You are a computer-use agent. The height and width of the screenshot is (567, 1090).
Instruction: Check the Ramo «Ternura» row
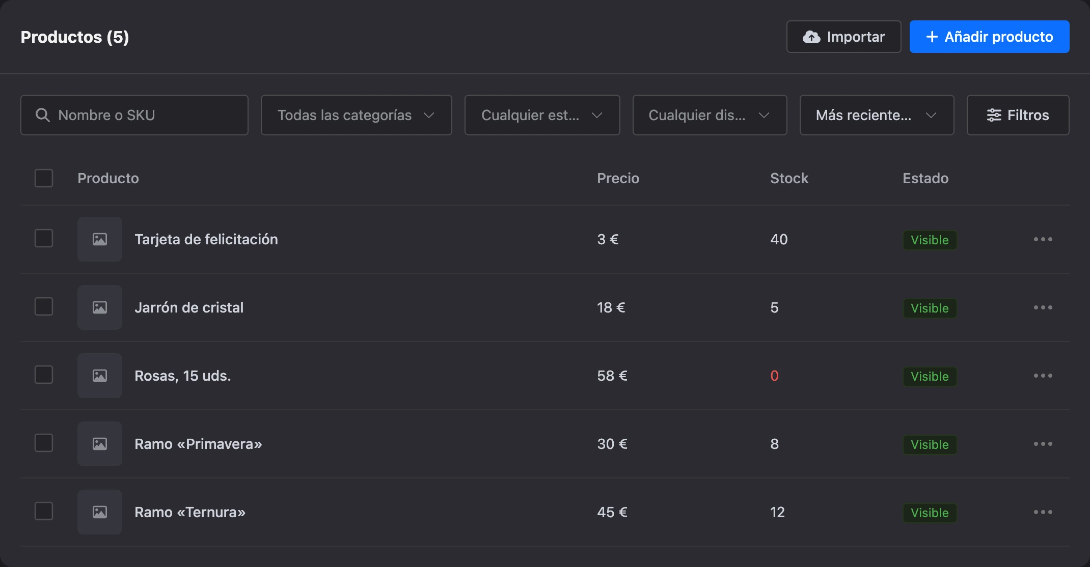pyautogui.click(x=44, y=511)
